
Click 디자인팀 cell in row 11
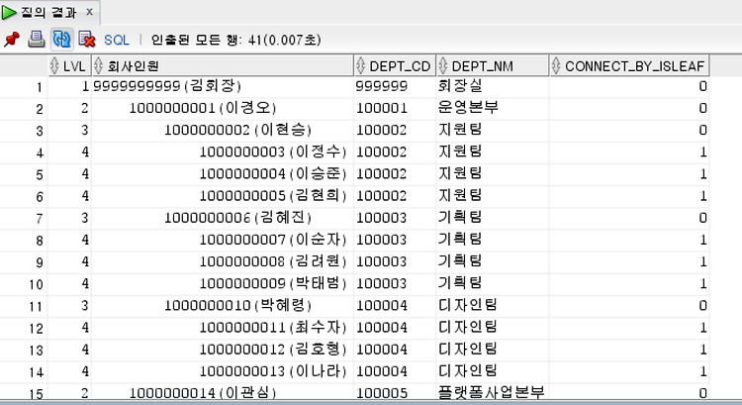tap(492, 306)
